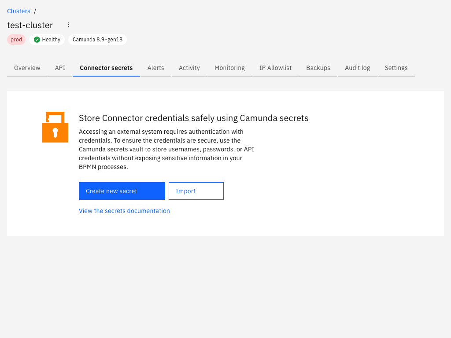View the Audit log tab
This screenshot has height=338, width=451.
coord(357,68)
